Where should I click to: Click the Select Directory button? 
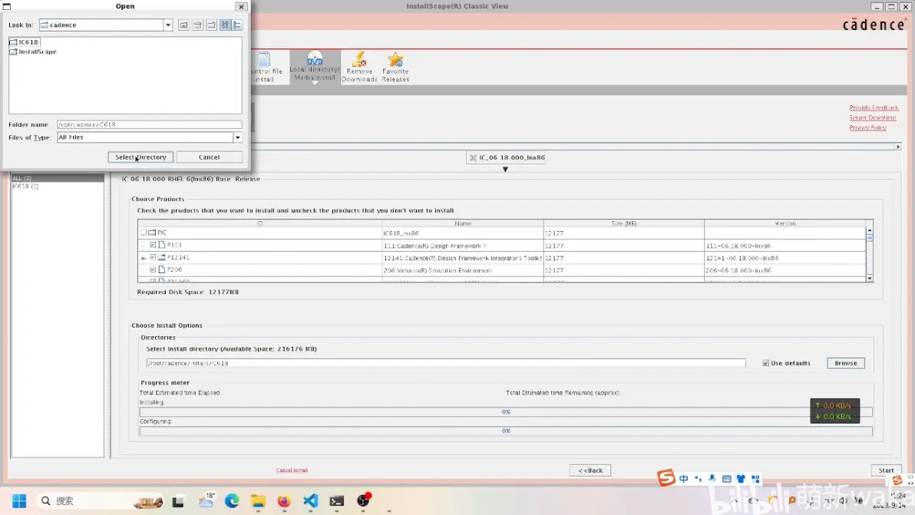(x=140, y=157)
